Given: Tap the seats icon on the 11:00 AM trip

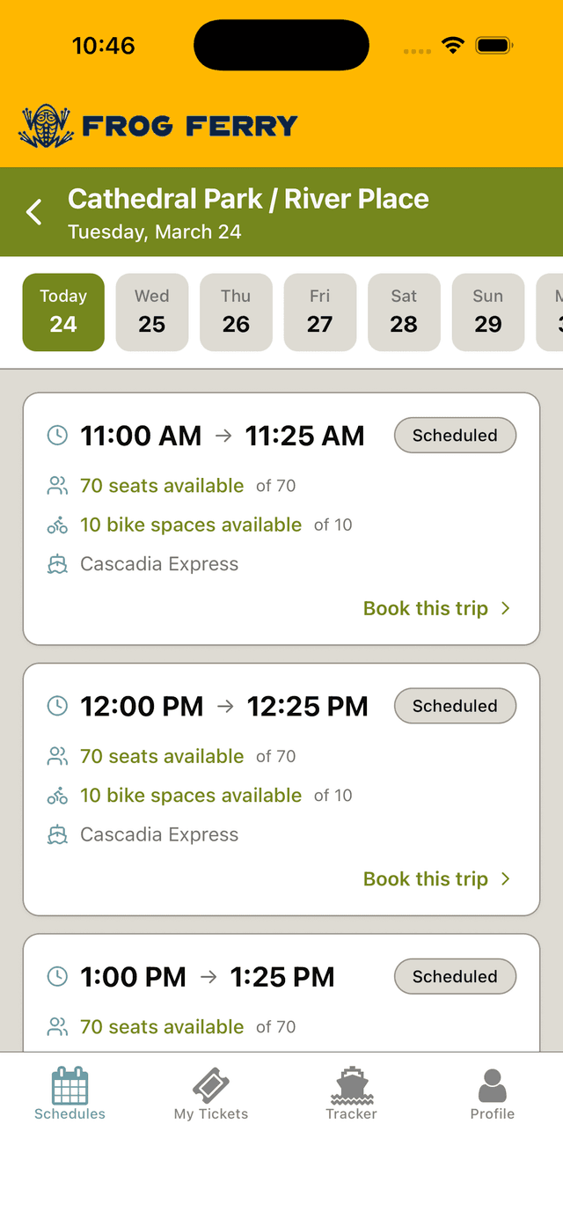Looking at the screenshot, I should click(x=57, y=485).
